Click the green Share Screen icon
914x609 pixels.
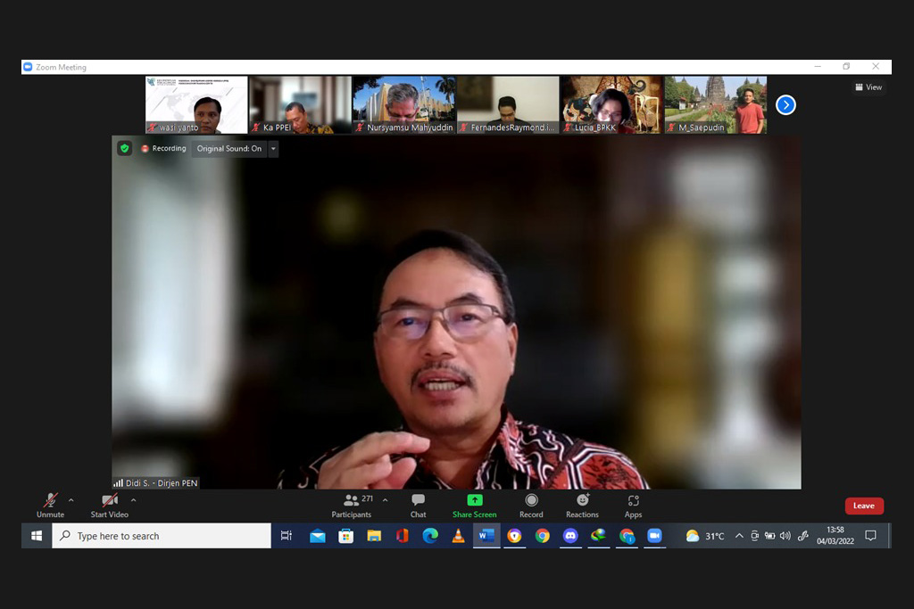(x=475, y=500)
